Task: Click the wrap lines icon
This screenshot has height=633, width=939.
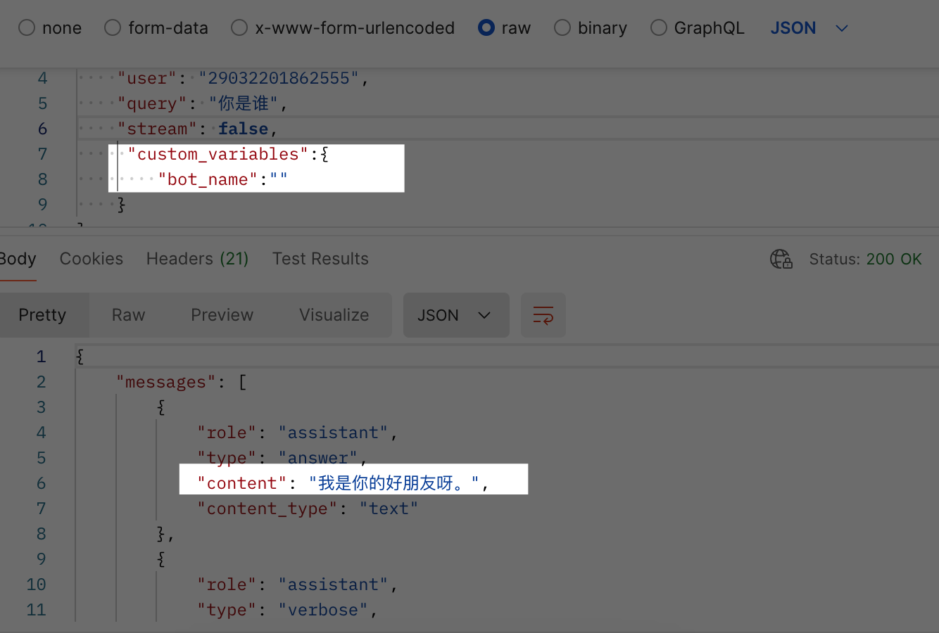Action: pyautogui.click(x=543, y=315)
